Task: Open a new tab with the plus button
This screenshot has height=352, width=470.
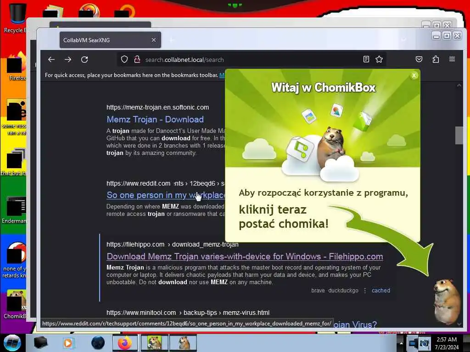Action: 172,40
